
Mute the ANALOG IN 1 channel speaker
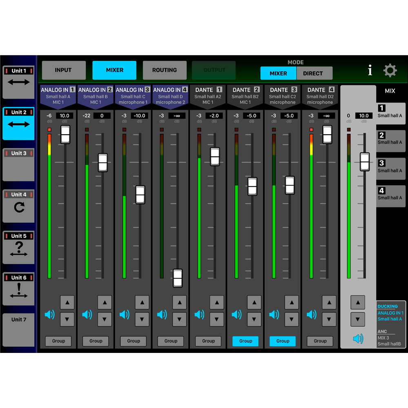[49, 315]
